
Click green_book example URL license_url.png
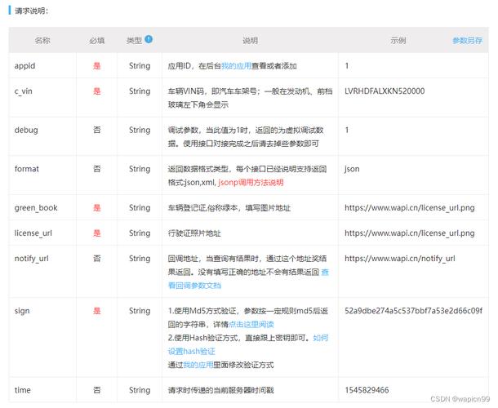[410, 208]
